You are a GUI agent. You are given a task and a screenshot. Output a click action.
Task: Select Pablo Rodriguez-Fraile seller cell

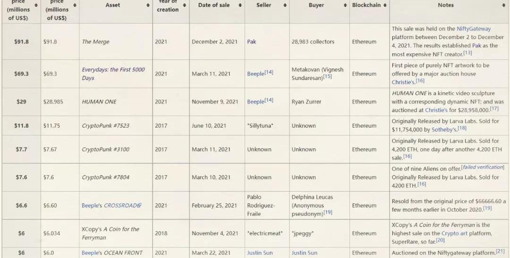click(267, 205)
